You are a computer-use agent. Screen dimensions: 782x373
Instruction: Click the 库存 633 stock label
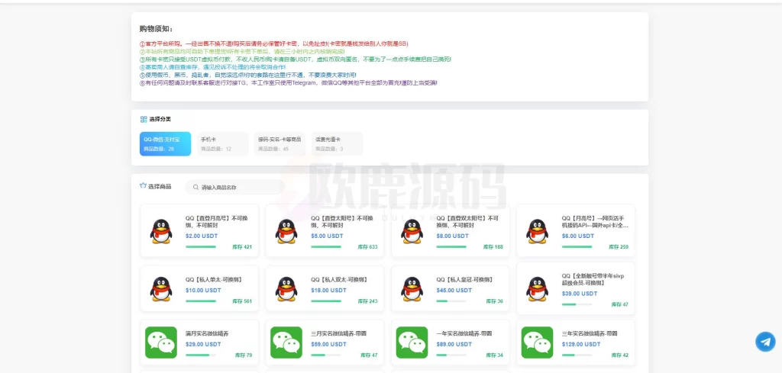coord(367,247)
